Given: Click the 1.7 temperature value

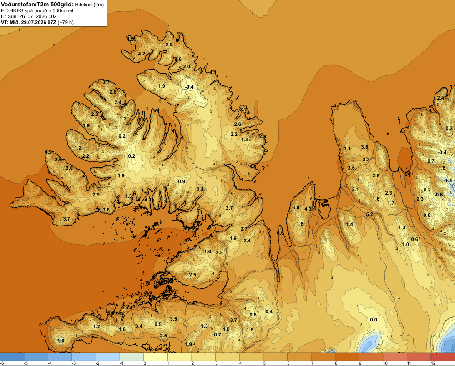Looking at the screenshot, I should (391, 203).
